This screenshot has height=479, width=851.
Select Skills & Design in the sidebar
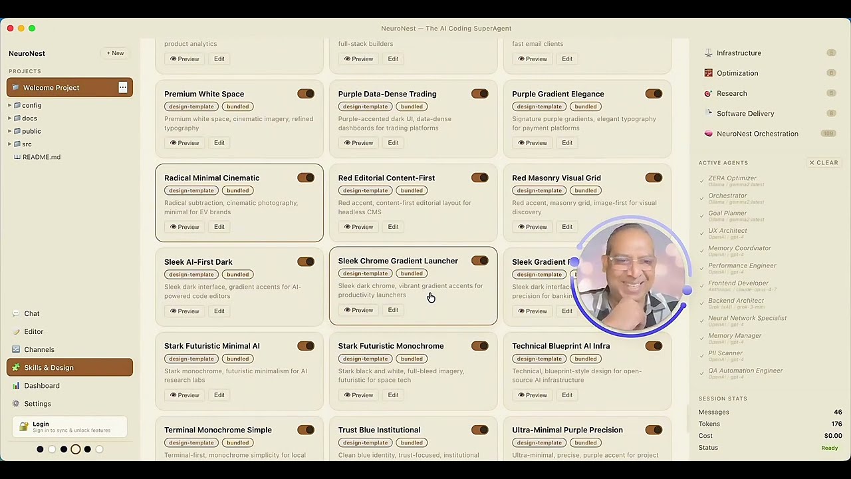[70, 367]
